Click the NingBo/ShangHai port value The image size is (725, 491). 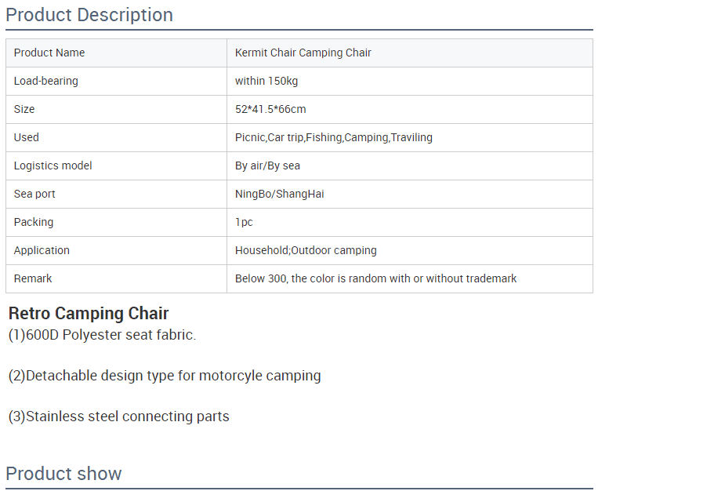tap(279, 194)
